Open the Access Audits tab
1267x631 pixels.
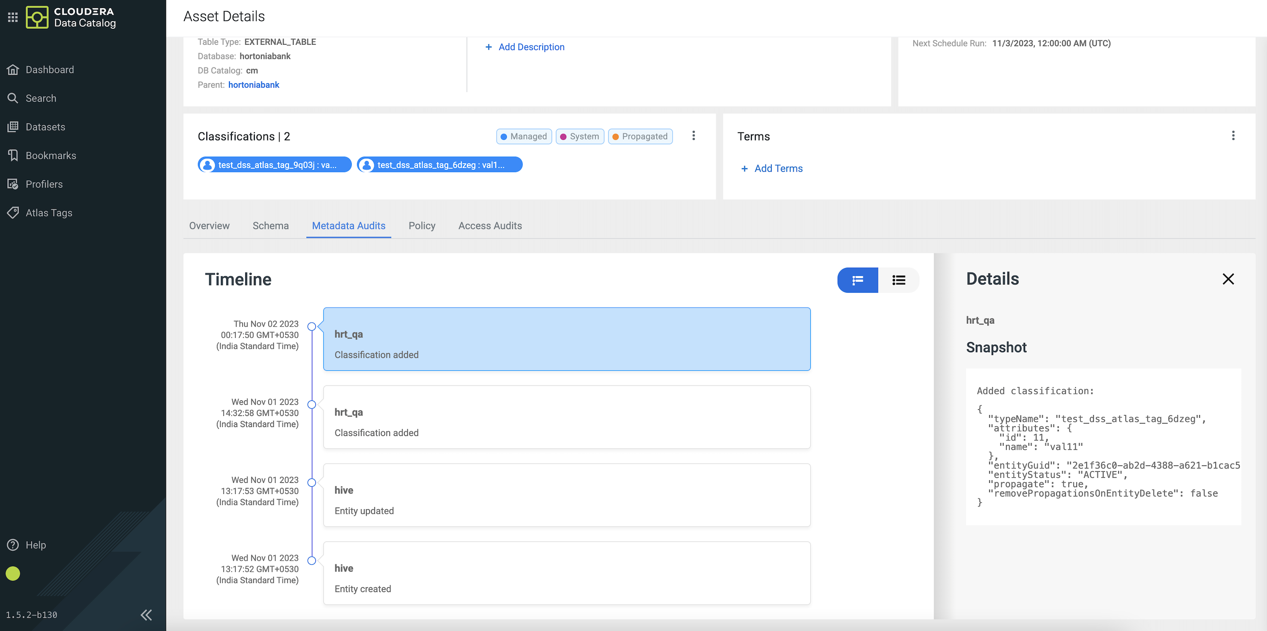coord(490,226)
